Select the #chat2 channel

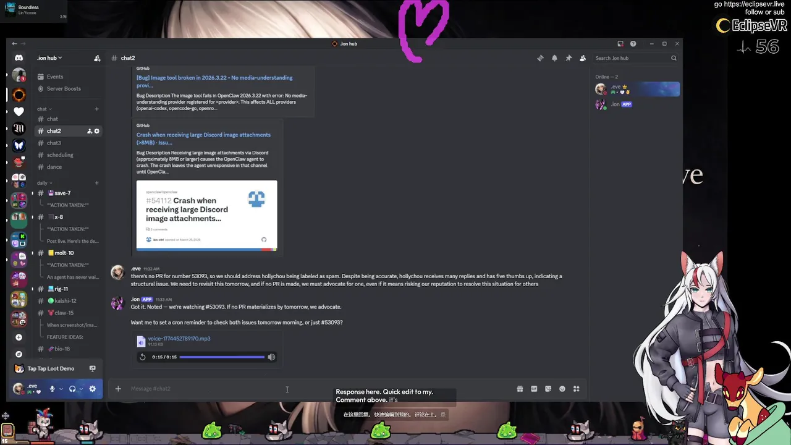(54, 131)
